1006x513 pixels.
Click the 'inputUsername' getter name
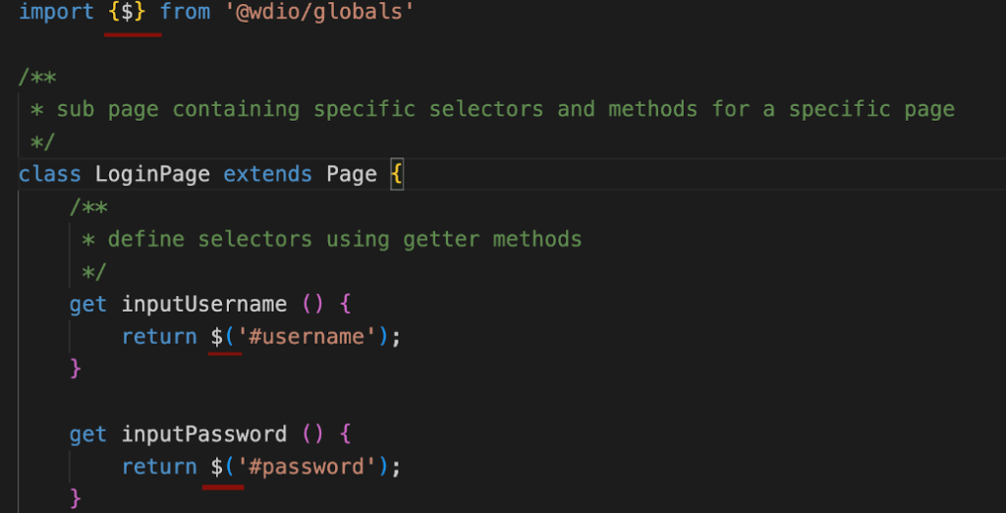tap(204, 304)
